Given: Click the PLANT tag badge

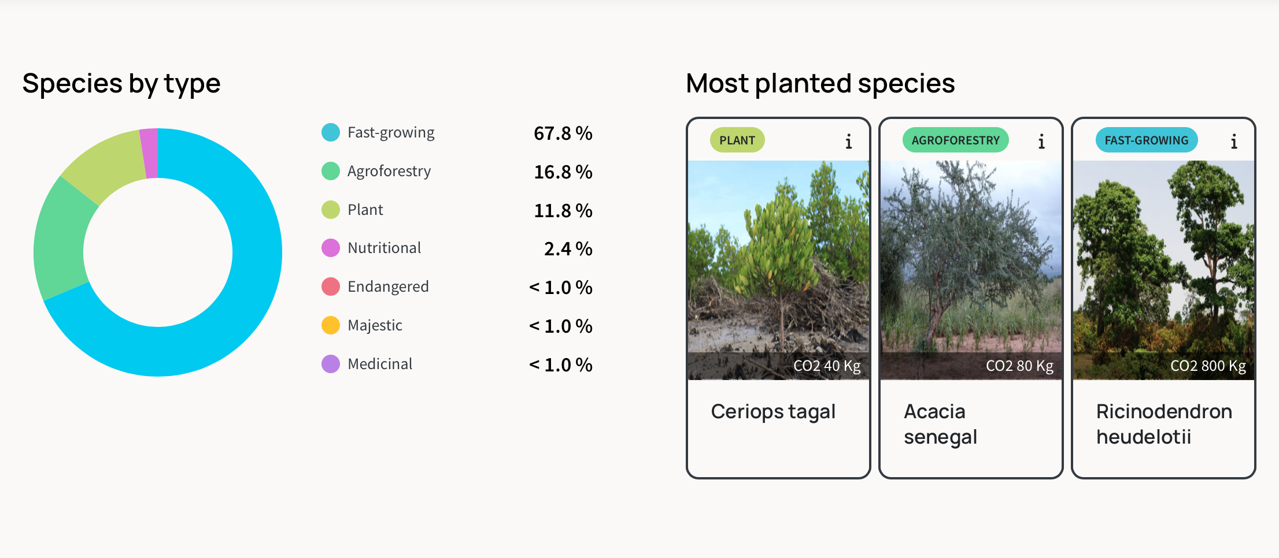Looking at the screenshot, I should tap(737, 140).
